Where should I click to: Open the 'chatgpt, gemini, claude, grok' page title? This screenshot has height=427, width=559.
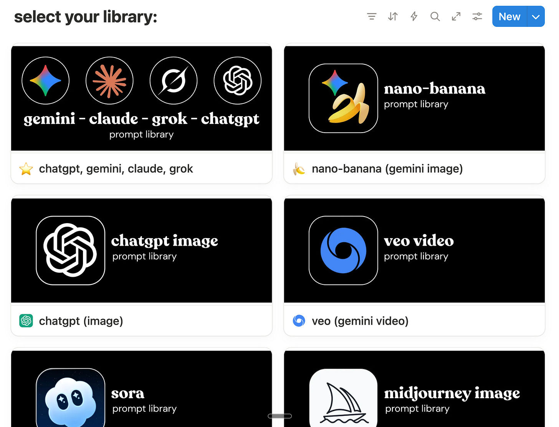116,169
